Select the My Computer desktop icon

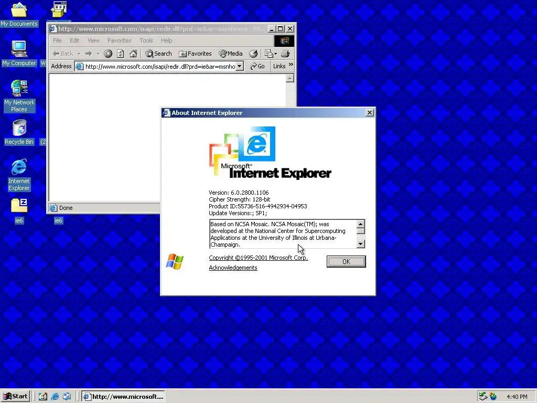click(x=19, y=53)
